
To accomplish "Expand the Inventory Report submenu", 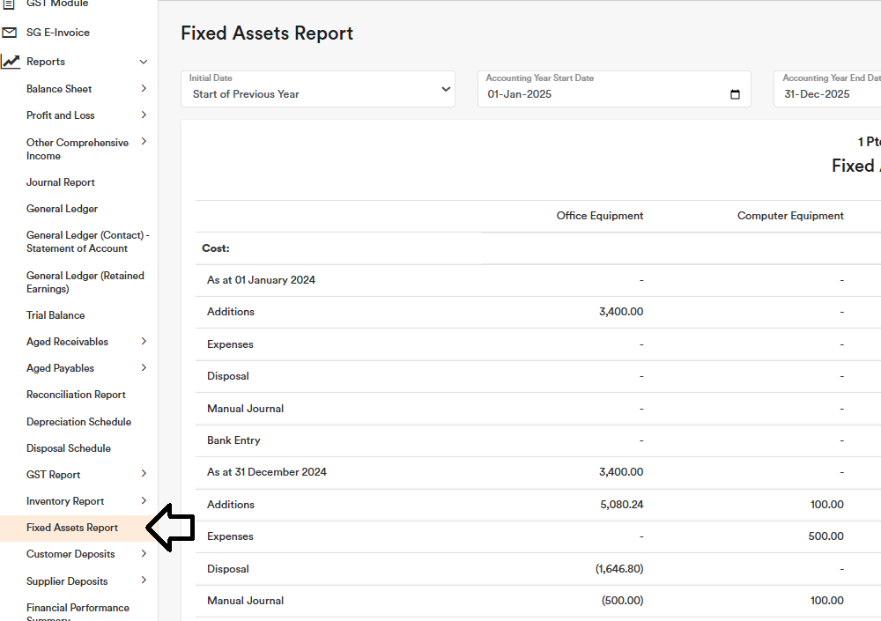I will 144,501.
